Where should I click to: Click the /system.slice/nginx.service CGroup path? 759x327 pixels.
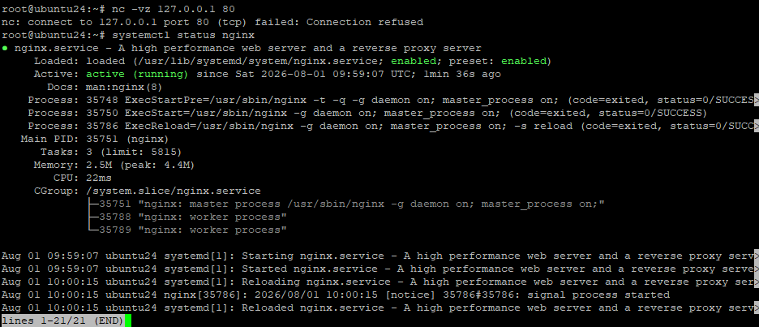[x=174, y=191]
